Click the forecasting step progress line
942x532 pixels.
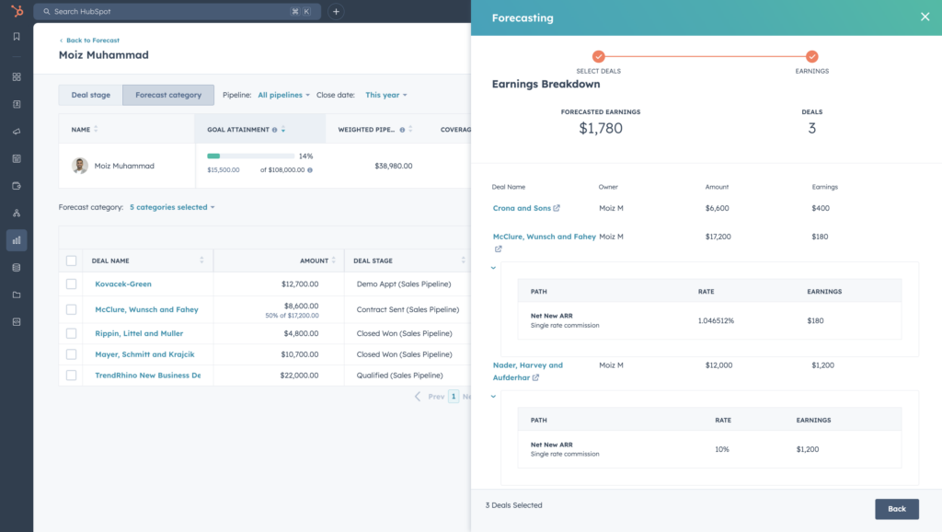[x=706, y=56]
